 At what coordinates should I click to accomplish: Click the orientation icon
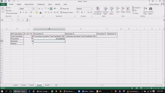tap(55, 9)
